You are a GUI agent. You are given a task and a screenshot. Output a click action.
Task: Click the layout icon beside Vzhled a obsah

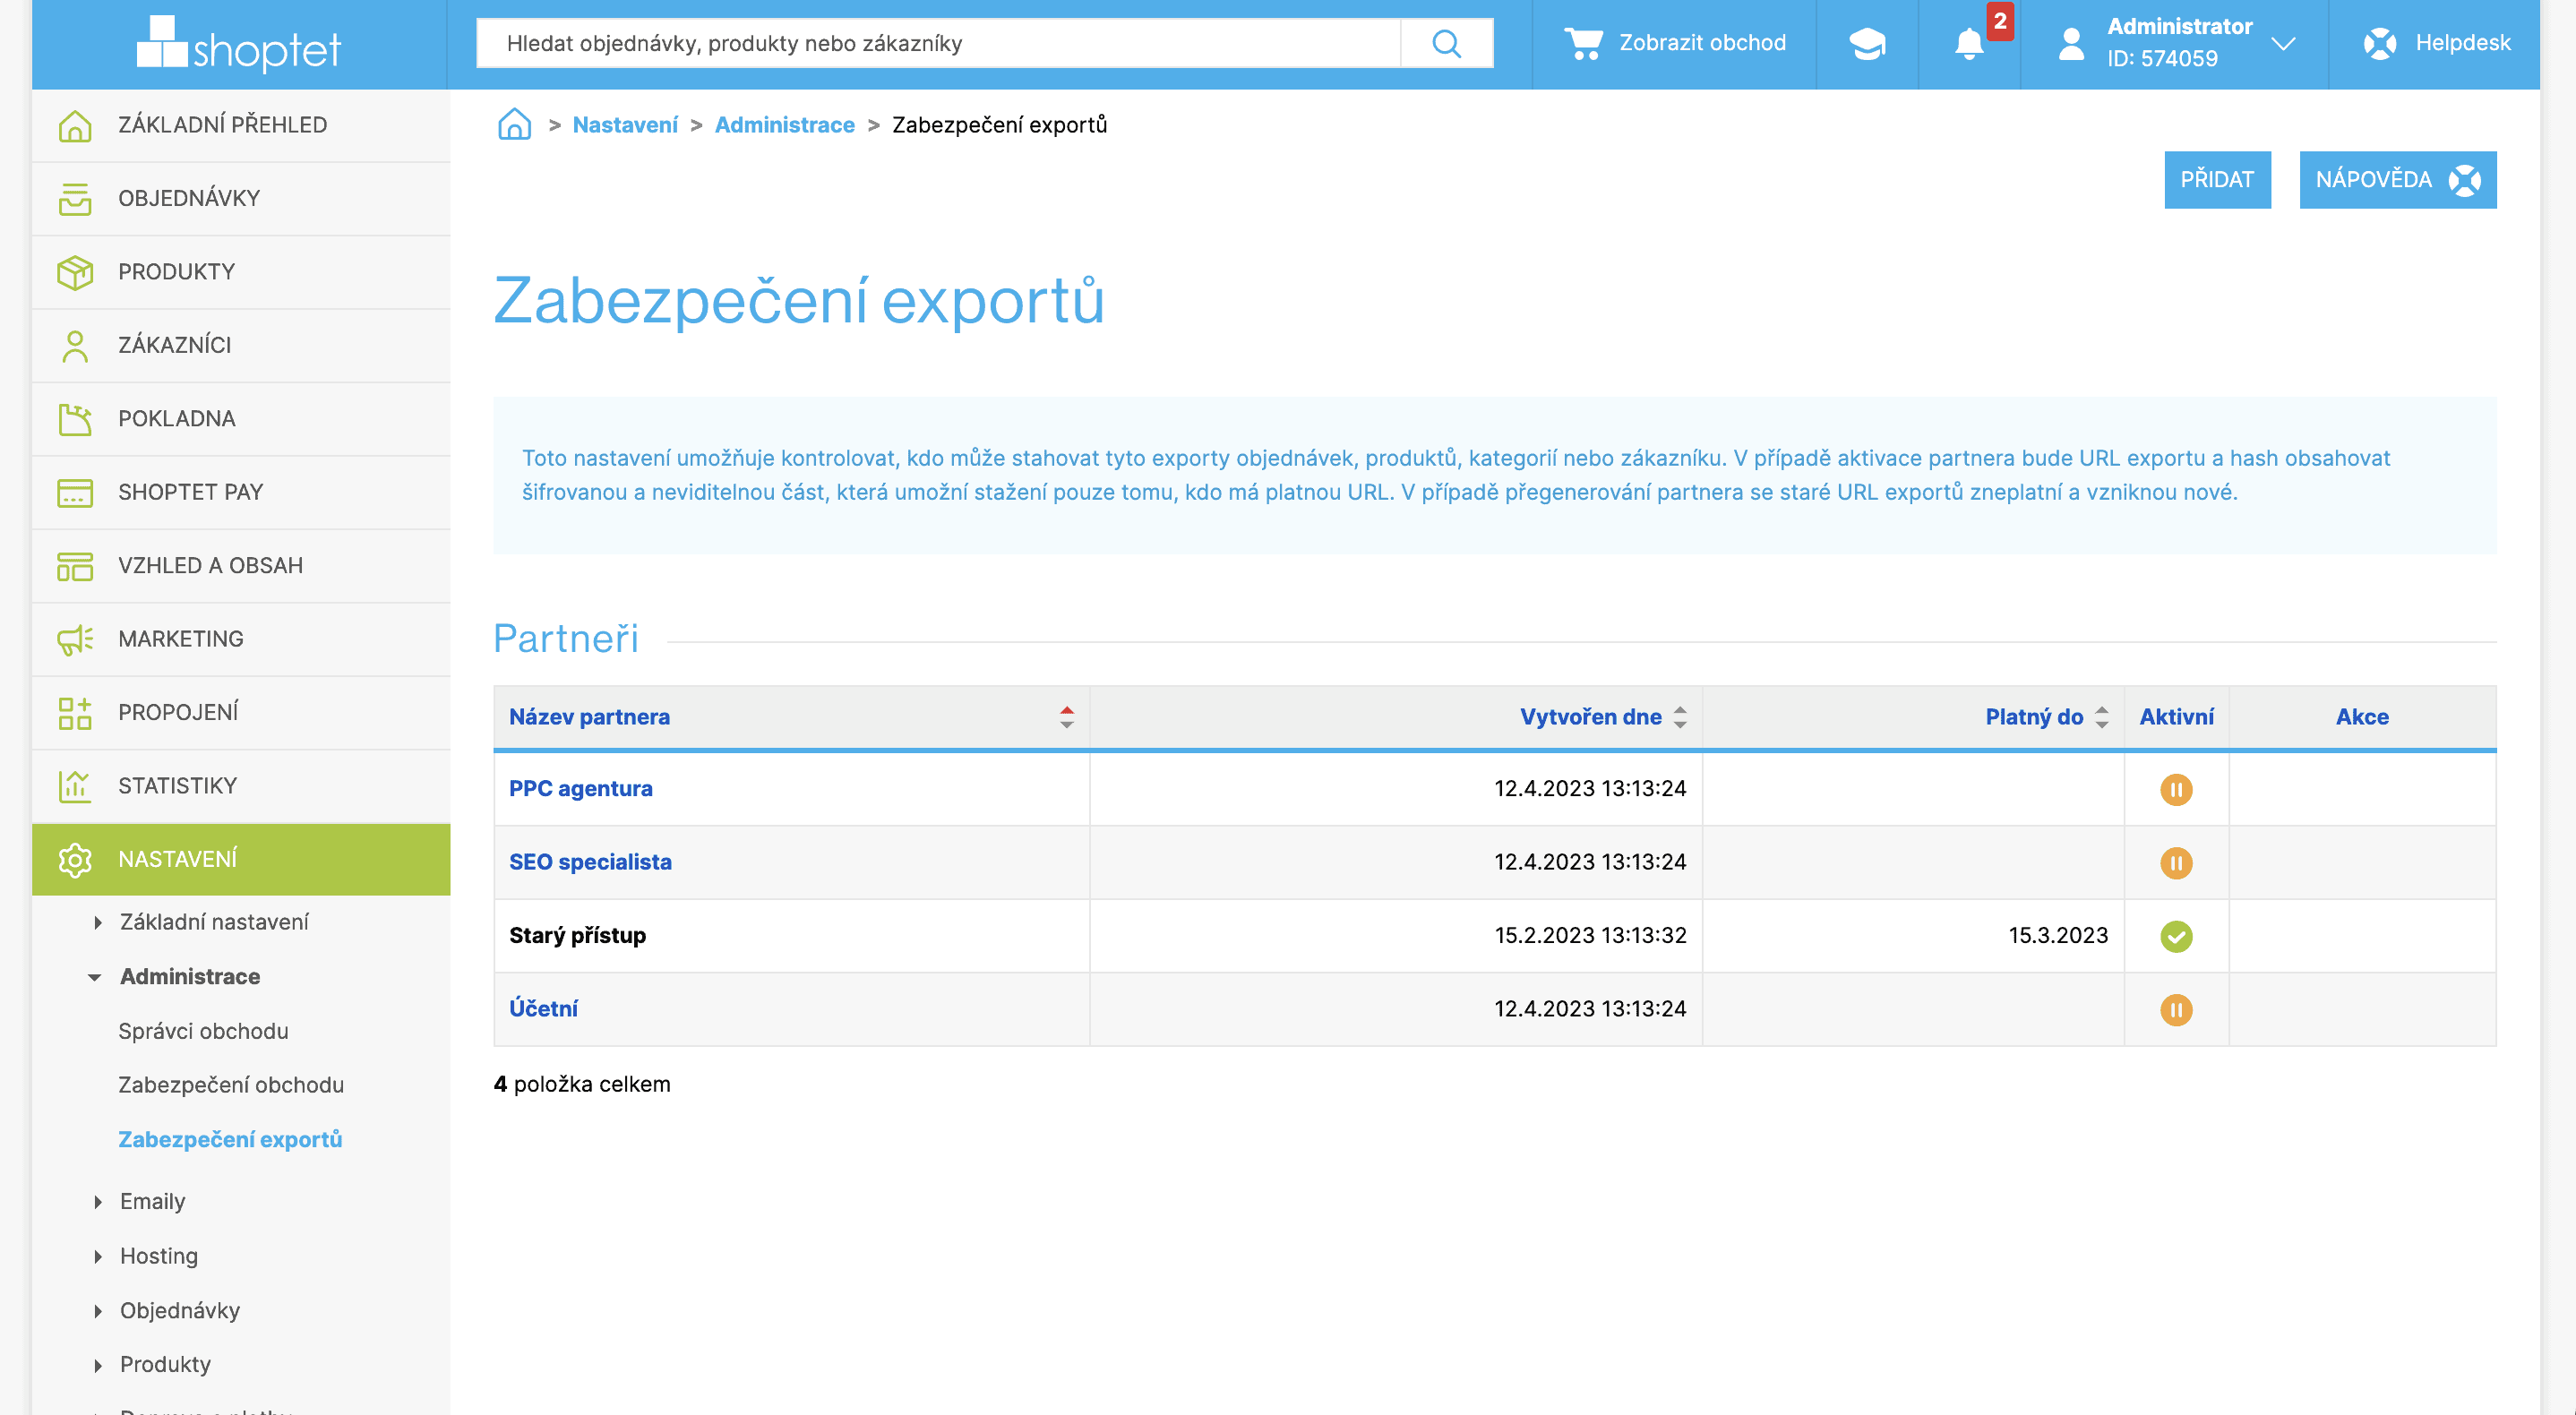(x=75, y=566)
